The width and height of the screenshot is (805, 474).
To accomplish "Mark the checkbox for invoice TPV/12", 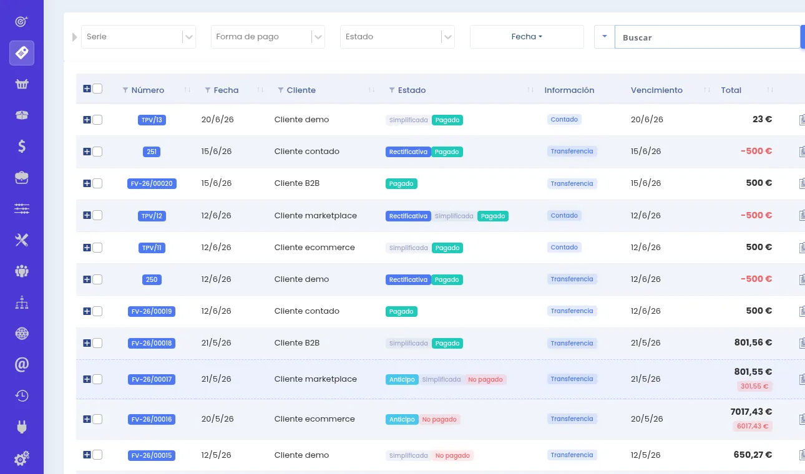I will (x=97, y=215).
